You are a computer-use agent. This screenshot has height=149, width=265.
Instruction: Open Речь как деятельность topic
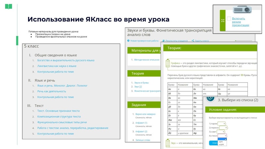coord(52,91)
